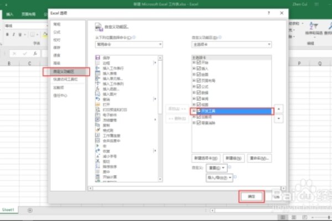Uncheck the 背景消除 checkbox

[x=199, y=123]
